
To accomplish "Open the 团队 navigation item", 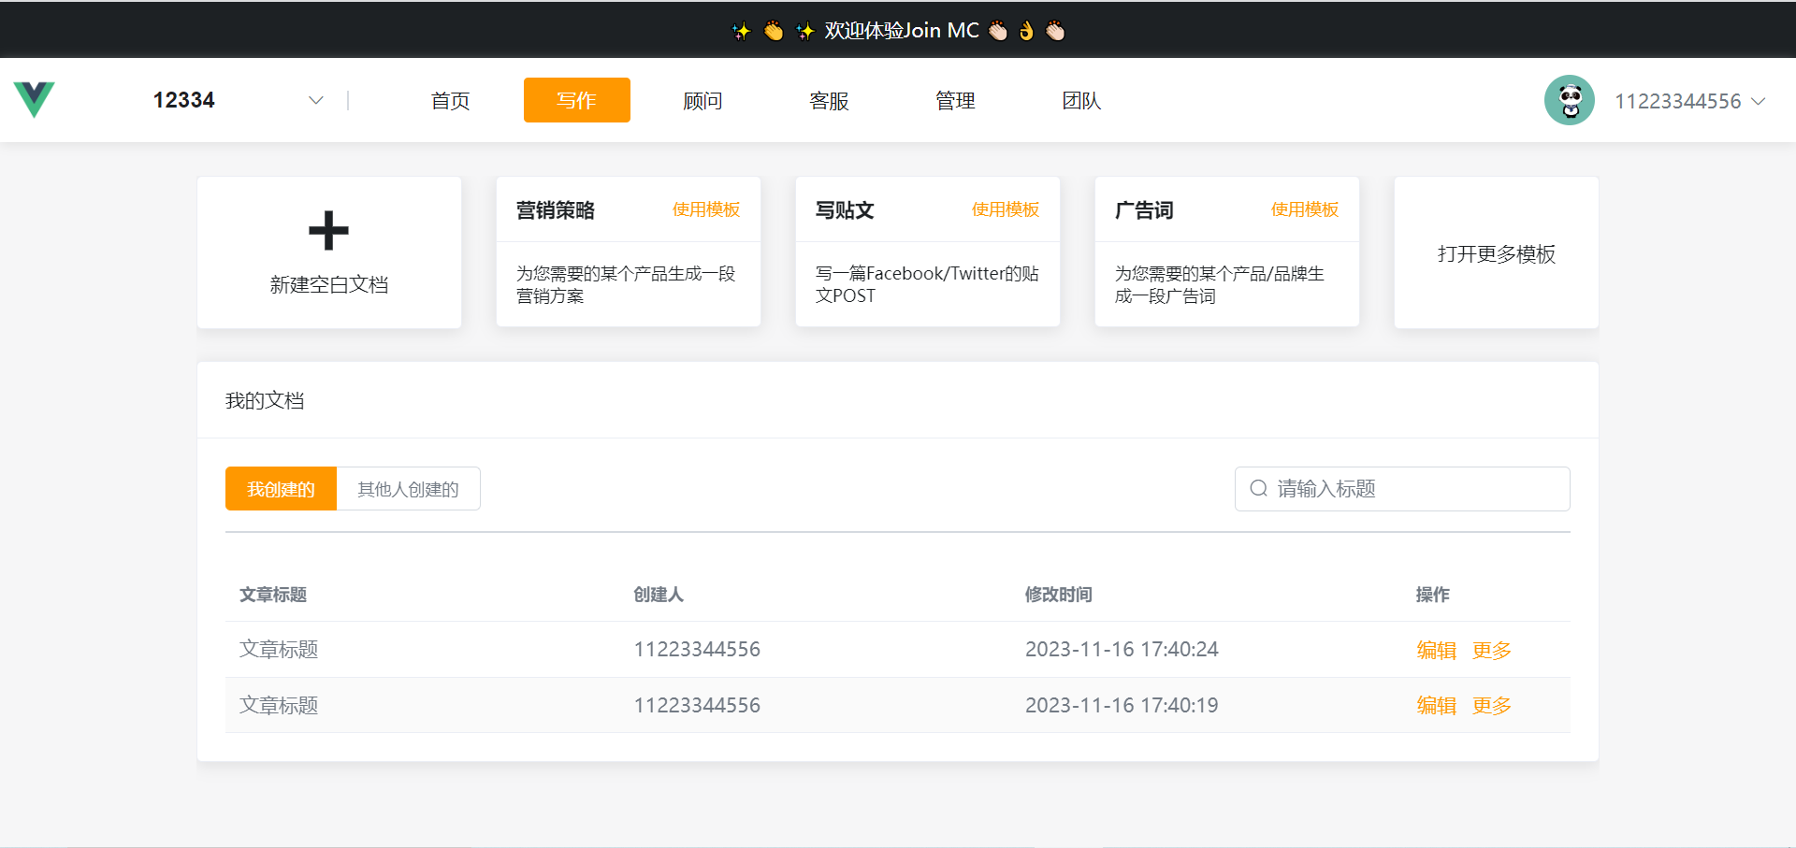I will point(1081,101).
